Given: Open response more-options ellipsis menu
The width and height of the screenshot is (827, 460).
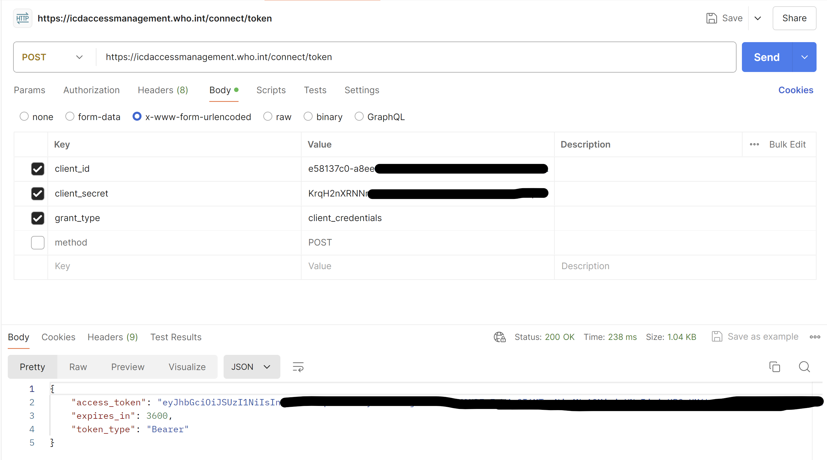Looking at the screenshot, I should [x=815, y=337].
